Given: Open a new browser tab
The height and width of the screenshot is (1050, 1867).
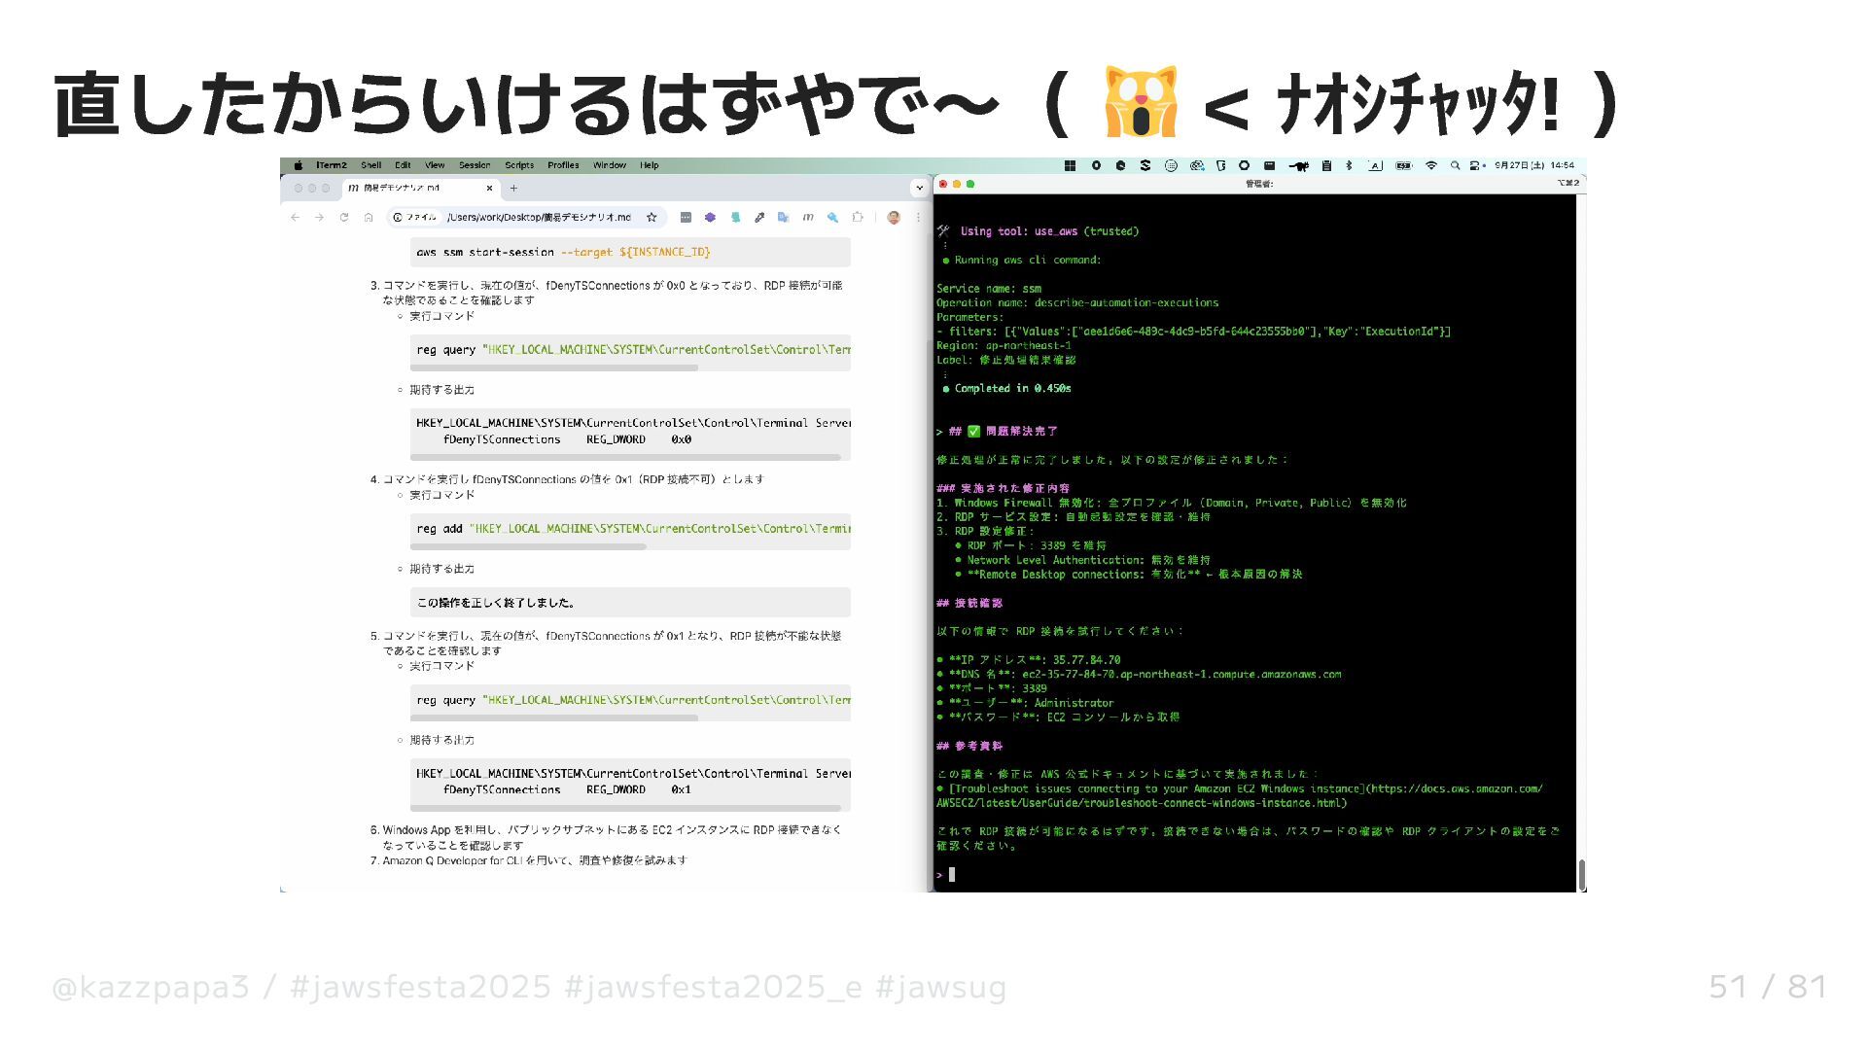Looking at the screenshot, I should [513, 188].
